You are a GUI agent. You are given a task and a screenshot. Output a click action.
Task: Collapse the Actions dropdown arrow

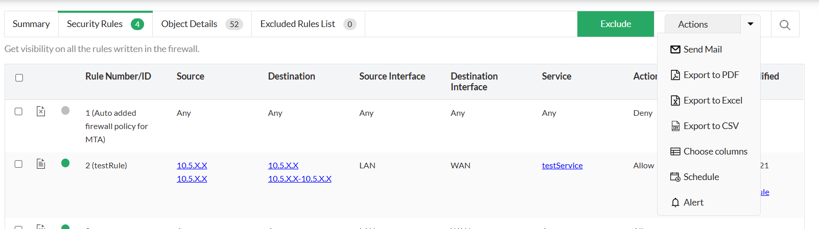pyautogui.click(x=750, y=24)
